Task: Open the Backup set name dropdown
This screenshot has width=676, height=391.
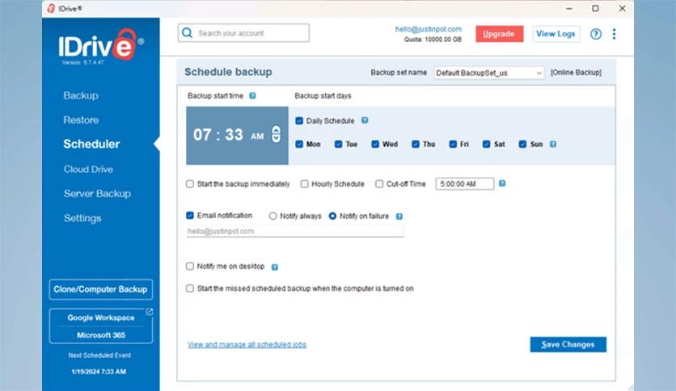Action: pyautogui.click(x=489, y=73)
